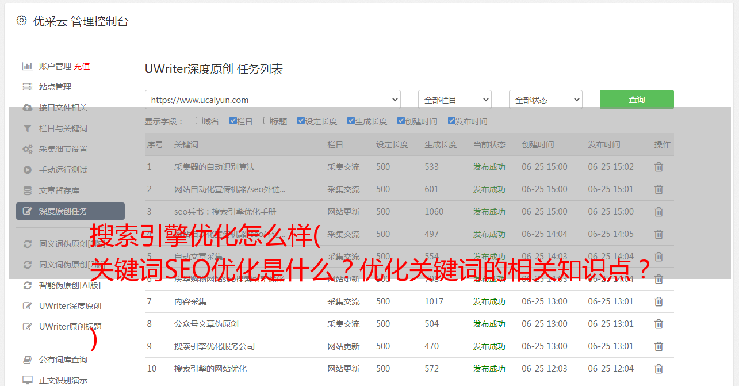
Task: Click the generated length value 1017
Action: (434, 301)
